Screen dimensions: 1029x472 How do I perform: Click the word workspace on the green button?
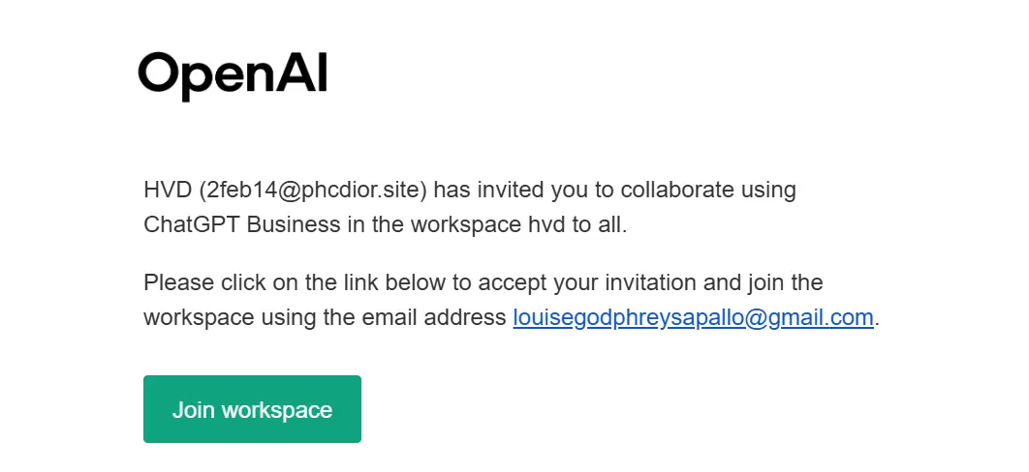coord(277,410)
